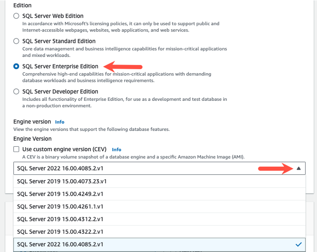
Task: Click the SQL Server Enterprise Edition label text
Action: (60, 66)
